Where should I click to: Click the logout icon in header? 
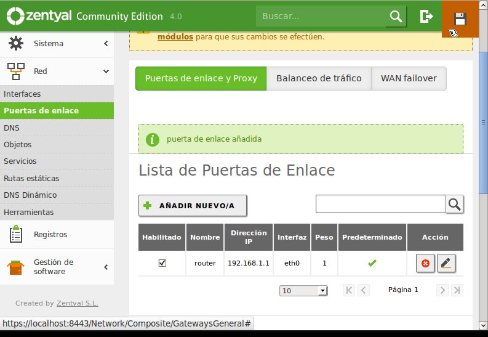click(426, 16)
